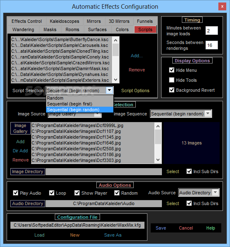Select the Carousels.ksc script entry
Image resolution: width=230 pixels, height=247 pixels.
click(x=61, y=45)
